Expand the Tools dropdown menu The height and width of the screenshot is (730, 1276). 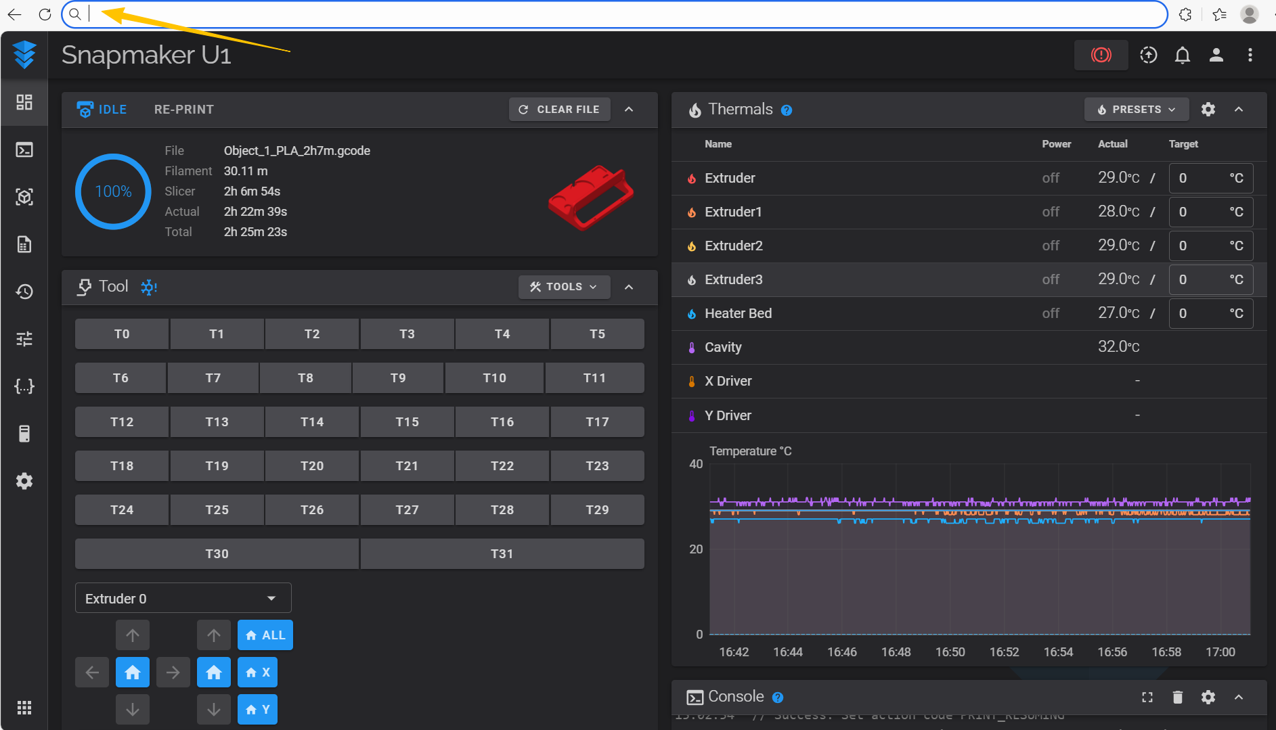pyautogui.click(x=564, y=287)
